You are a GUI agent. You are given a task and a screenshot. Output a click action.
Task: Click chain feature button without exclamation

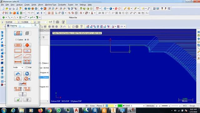[x=27, y=89]
